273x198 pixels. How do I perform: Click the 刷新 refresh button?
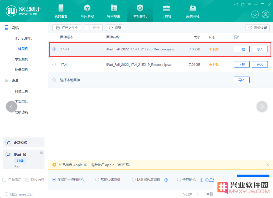pos(115,28)
